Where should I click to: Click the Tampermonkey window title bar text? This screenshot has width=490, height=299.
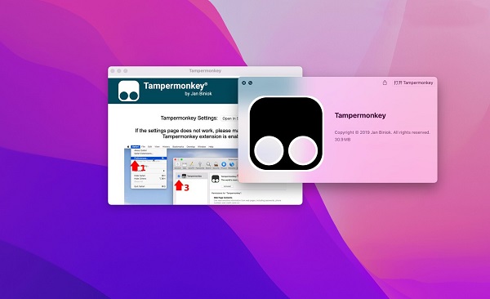click(x=205, y=71)
